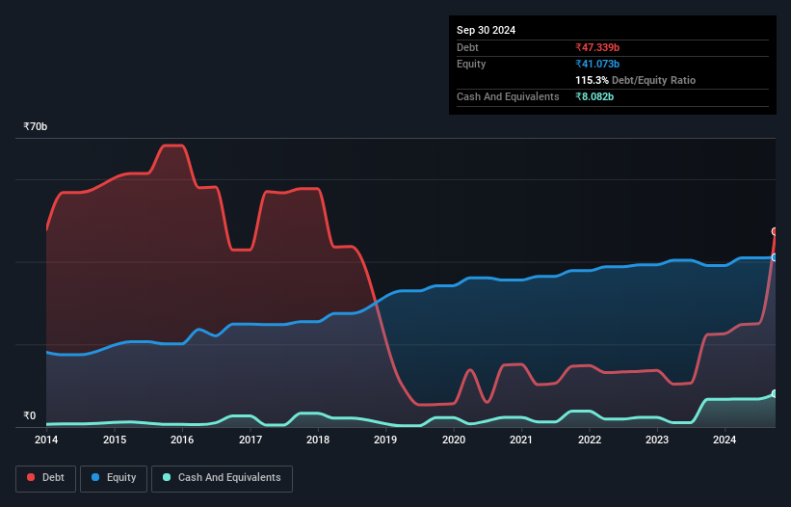Click the ₹47.339b debt value

click(x=597, y=47)
